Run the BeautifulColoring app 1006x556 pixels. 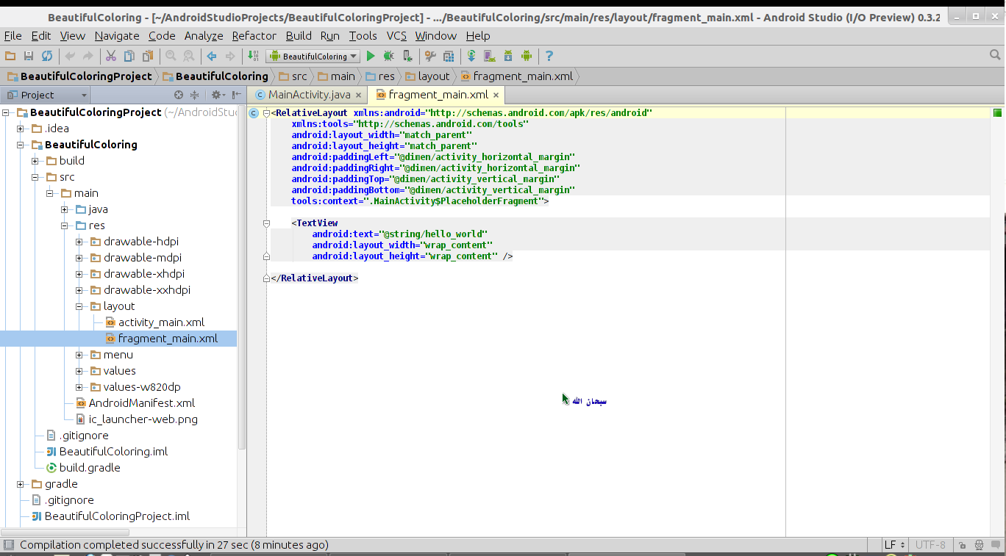[370, 56]
